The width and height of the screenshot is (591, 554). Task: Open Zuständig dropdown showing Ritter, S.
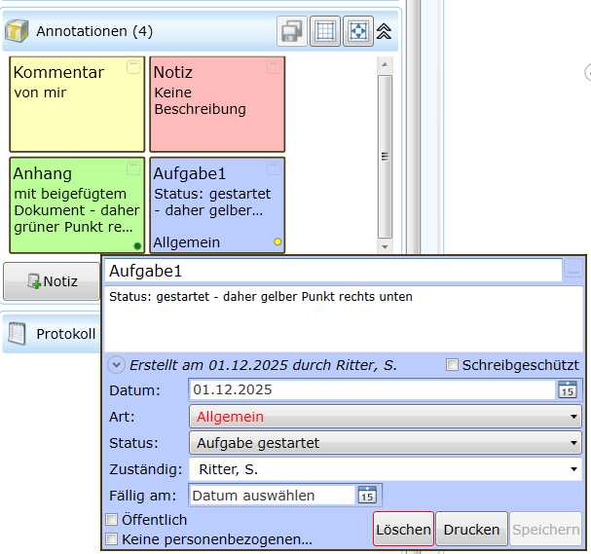(385, 469)
